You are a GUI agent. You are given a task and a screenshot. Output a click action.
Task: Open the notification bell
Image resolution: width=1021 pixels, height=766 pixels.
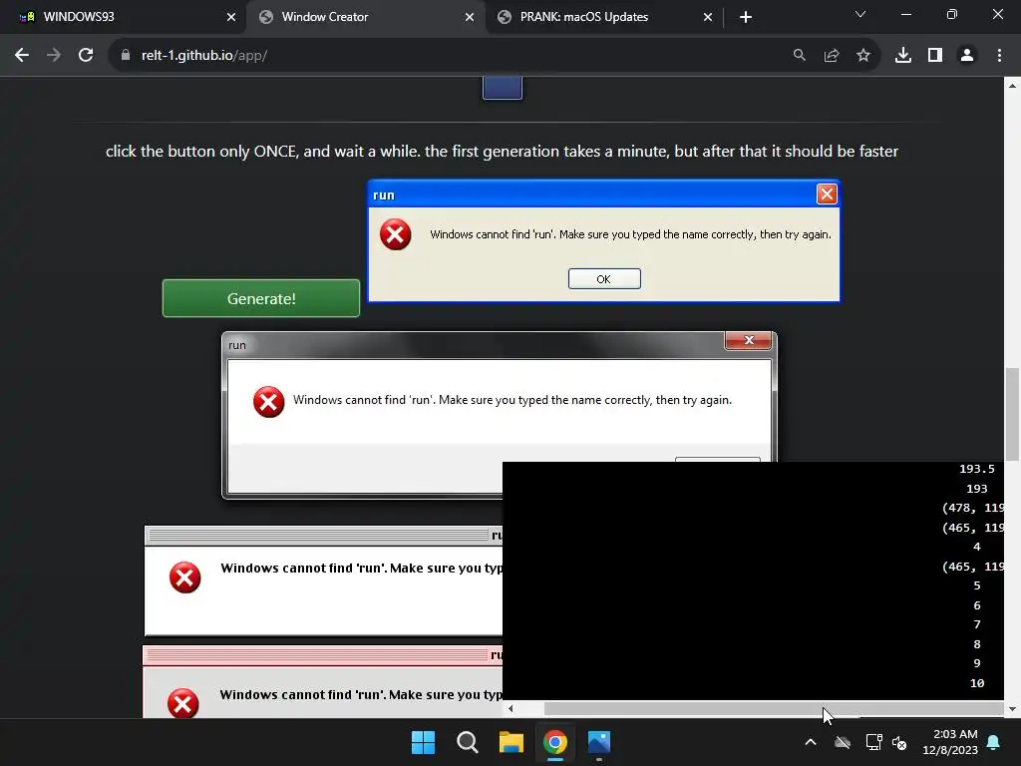pos(994,742)
